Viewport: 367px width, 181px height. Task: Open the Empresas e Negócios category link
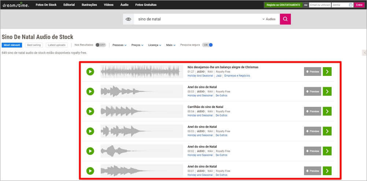coord(237,76)
